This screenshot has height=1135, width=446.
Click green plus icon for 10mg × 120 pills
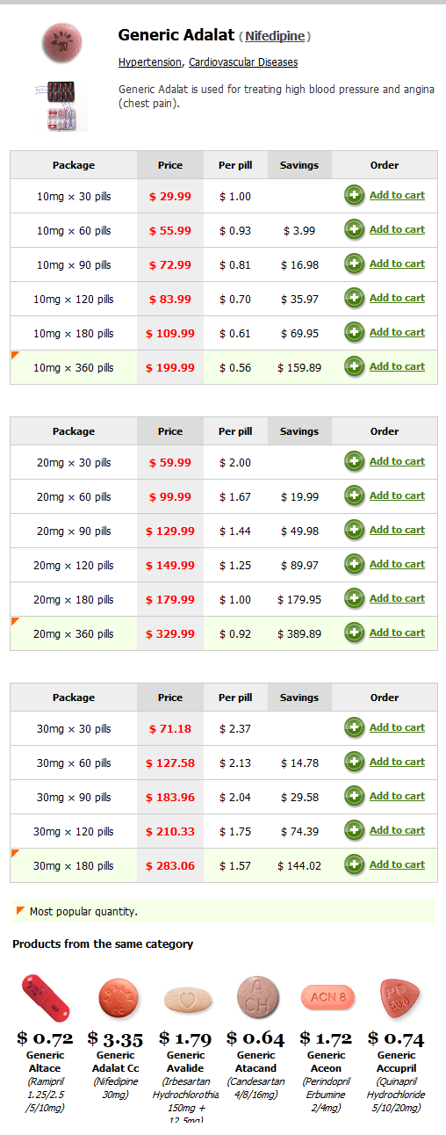tap(355, 299)
